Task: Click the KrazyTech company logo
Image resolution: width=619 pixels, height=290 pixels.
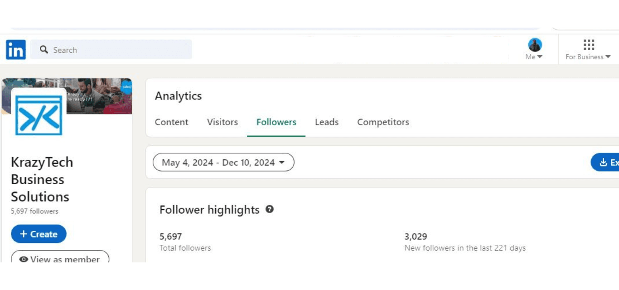Action: coord(39,114)
